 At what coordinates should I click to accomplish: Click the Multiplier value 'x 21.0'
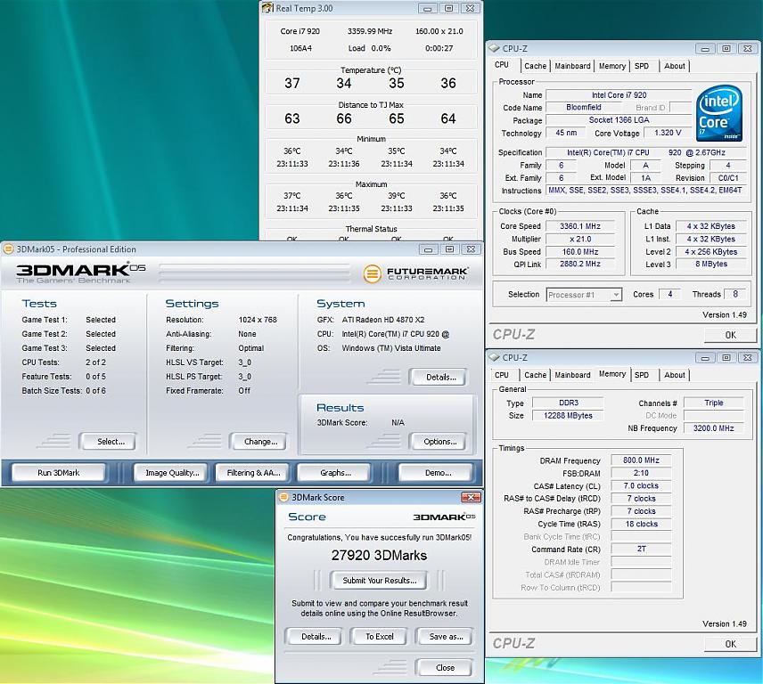click(x=580, y=239)
